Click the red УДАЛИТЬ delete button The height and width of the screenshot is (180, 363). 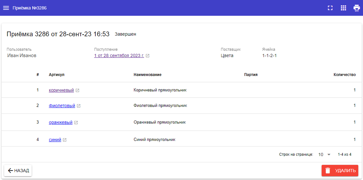point(340,171)
